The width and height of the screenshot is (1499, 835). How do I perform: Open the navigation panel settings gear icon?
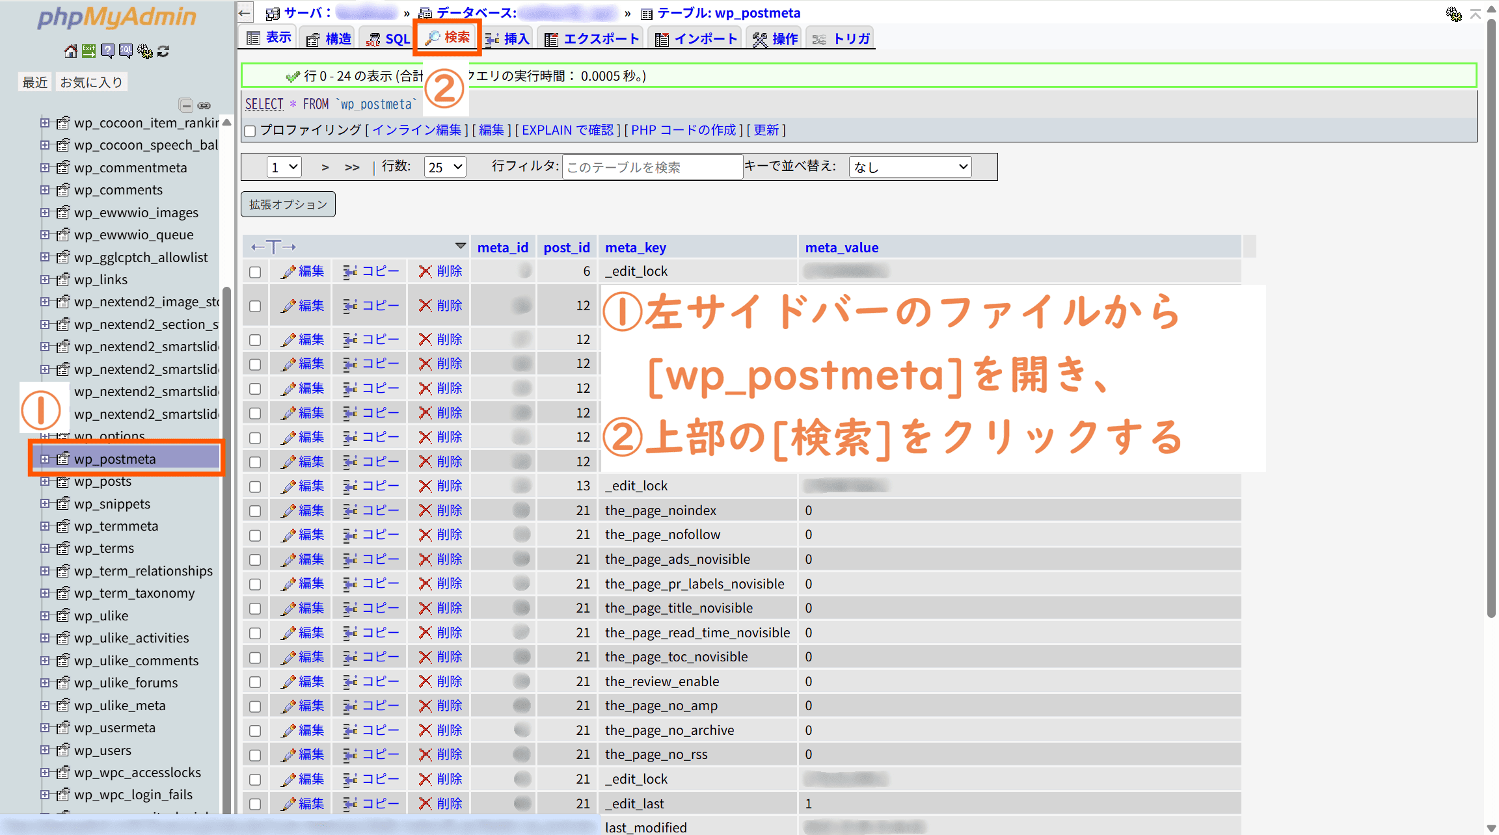point(144,51)
